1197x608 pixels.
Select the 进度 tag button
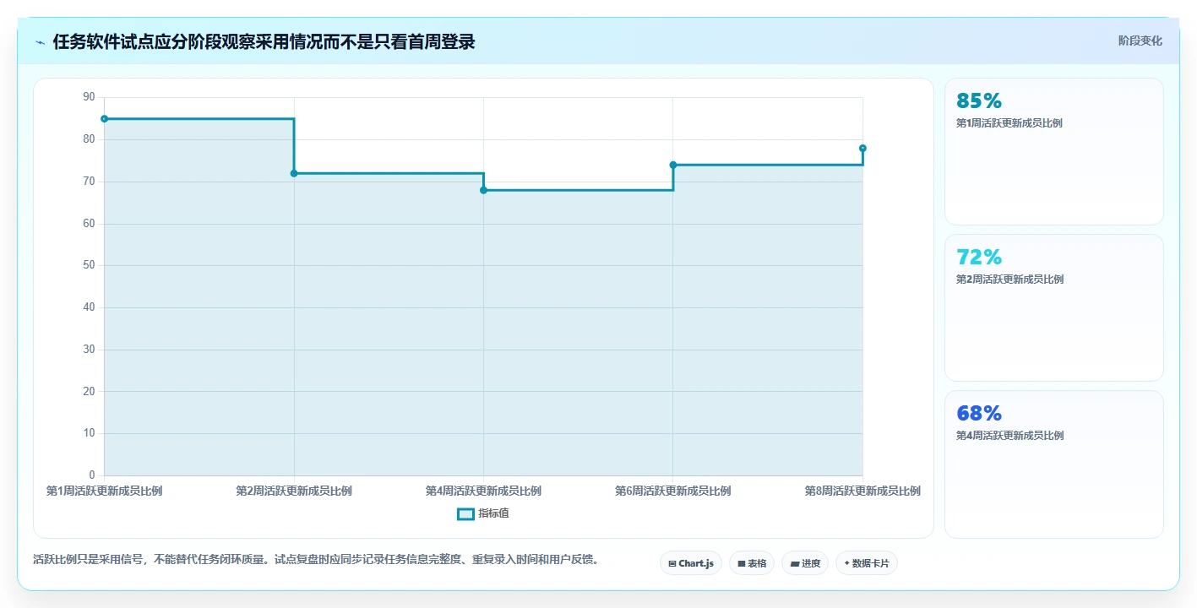pos(805,563)
